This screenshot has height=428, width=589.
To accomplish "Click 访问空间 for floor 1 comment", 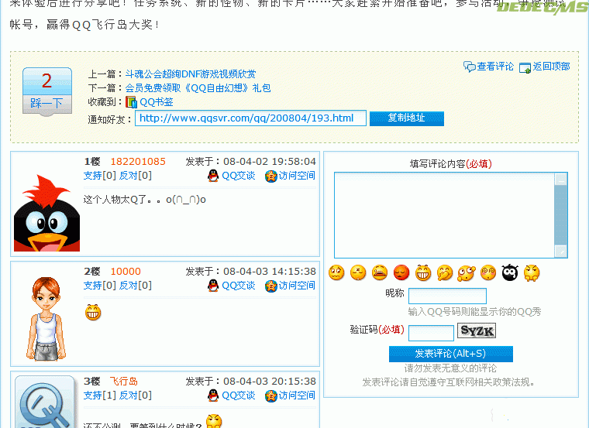I will (297, 176).
